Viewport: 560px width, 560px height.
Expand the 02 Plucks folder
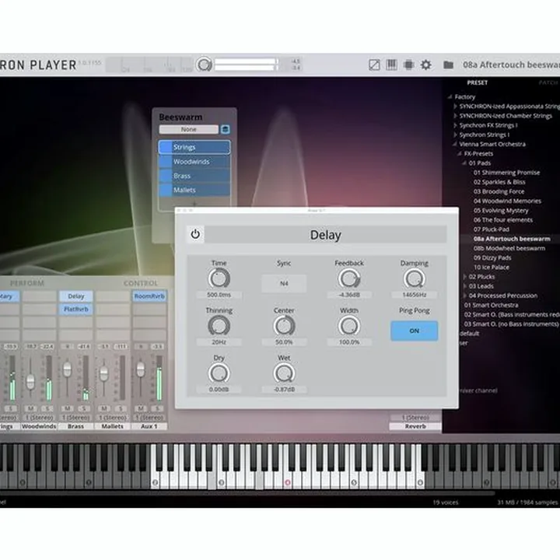[x=464, y=277]
